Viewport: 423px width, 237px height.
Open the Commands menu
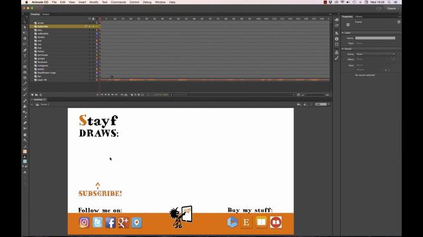click(118, 2)
